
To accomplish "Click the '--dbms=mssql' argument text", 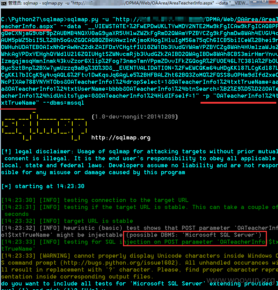I will [63, 103].
